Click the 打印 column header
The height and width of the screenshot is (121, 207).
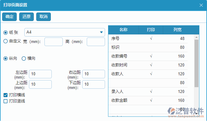click(151, 30)
